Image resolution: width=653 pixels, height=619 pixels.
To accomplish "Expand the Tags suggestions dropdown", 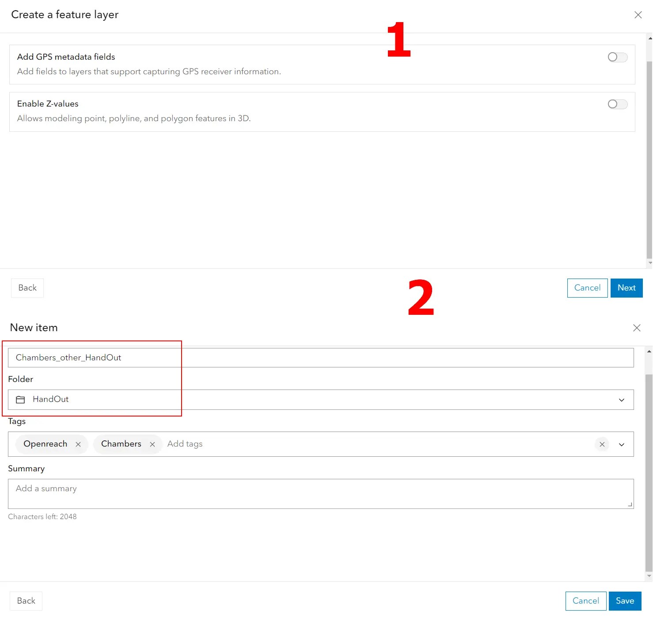I will pyautogui.click(x=621, y=444).
